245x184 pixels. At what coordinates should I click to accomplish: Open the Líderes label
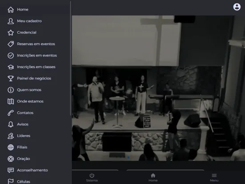24,136
